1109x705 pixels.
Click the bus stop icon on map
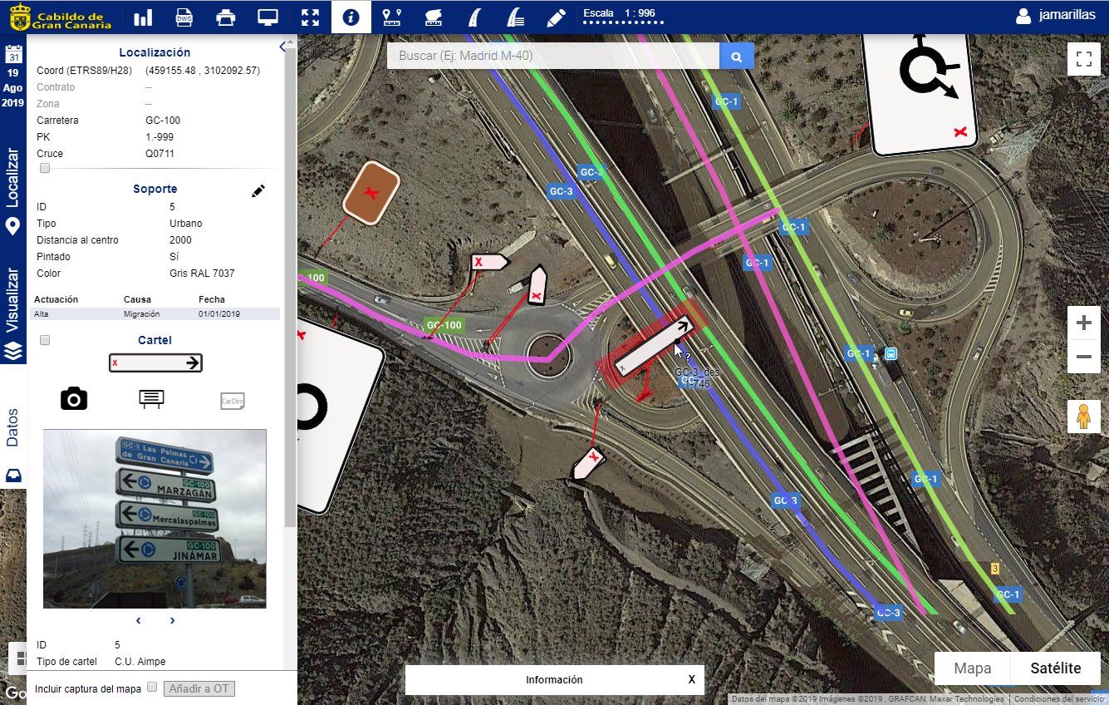point(891,353)
